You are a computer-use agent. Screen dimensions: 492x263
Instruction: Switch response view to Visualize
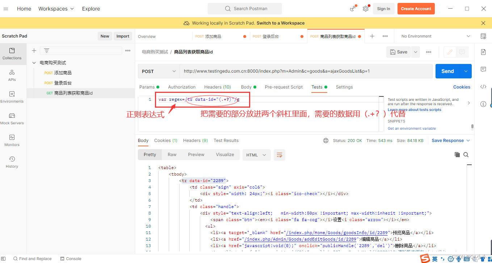[x=225, y=155]
